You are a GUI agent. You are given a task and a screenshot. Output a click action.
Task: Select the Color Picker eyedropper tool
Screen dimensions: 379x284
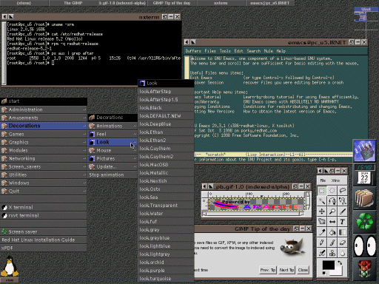(x=322, y=232)
